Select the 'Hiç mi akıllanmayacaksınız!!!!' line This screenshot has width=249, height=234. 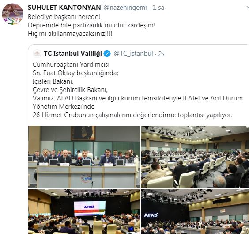pyautogui.click(x=70, y=34)
